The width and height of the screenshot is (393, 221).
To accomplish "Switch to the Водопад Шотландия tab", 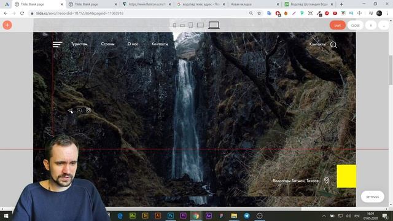I will click(309, 4).
